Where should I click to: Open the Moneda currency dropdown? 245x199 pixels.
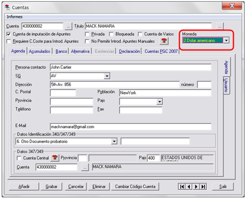(x=226, y=40)
